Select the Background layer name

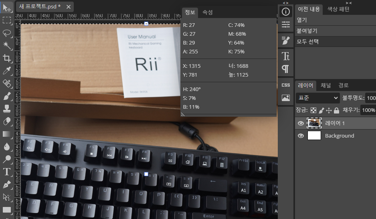point(340,136)
